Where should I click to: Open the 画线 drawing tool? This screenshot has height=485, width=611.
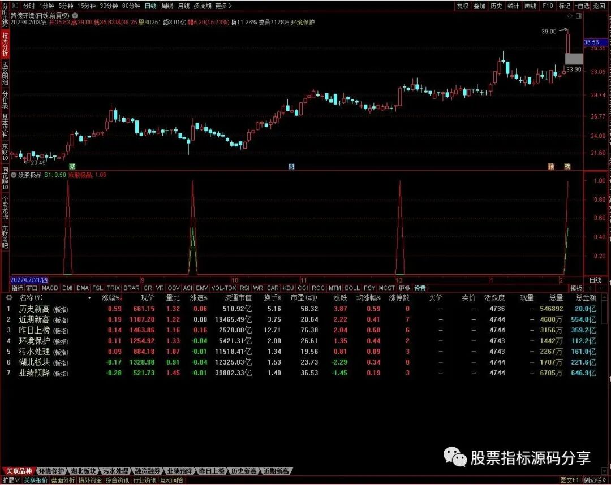point(530,6)
